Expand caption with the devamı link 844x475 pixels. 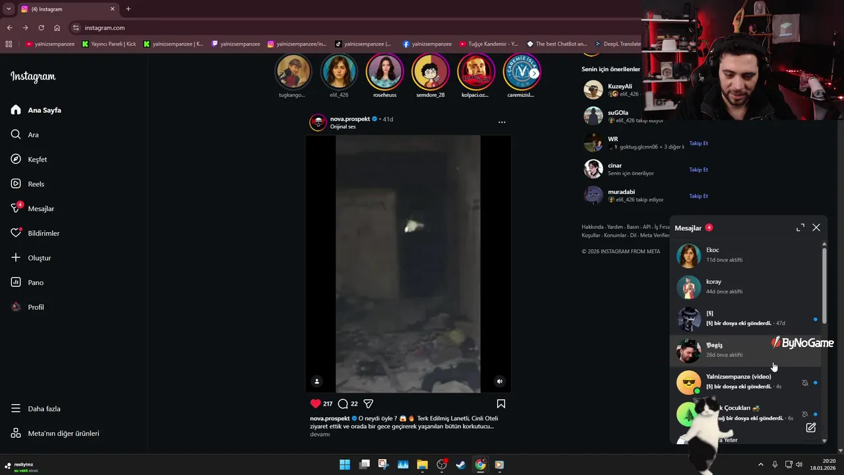click(320, 434)
